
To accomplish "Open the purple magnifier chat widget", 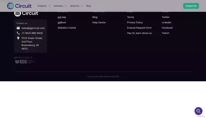I will point(198,111).
